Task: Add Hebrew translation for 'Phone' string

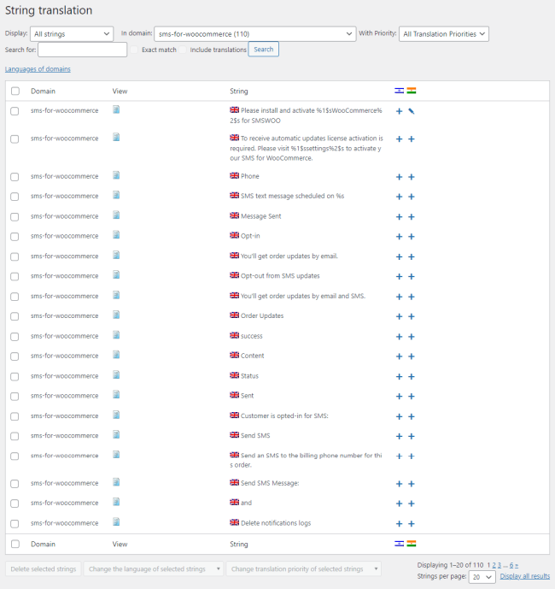Action: 400,177
